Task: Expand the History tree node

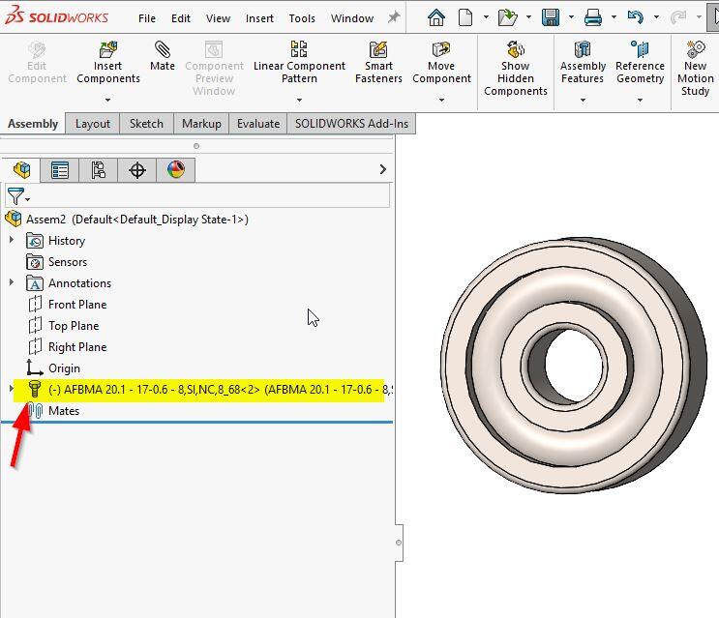Action: click(x=12, y=240)
